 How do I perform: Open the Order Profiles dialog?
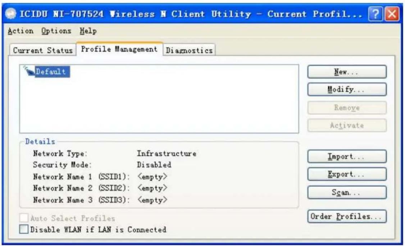tap(347, 216)
